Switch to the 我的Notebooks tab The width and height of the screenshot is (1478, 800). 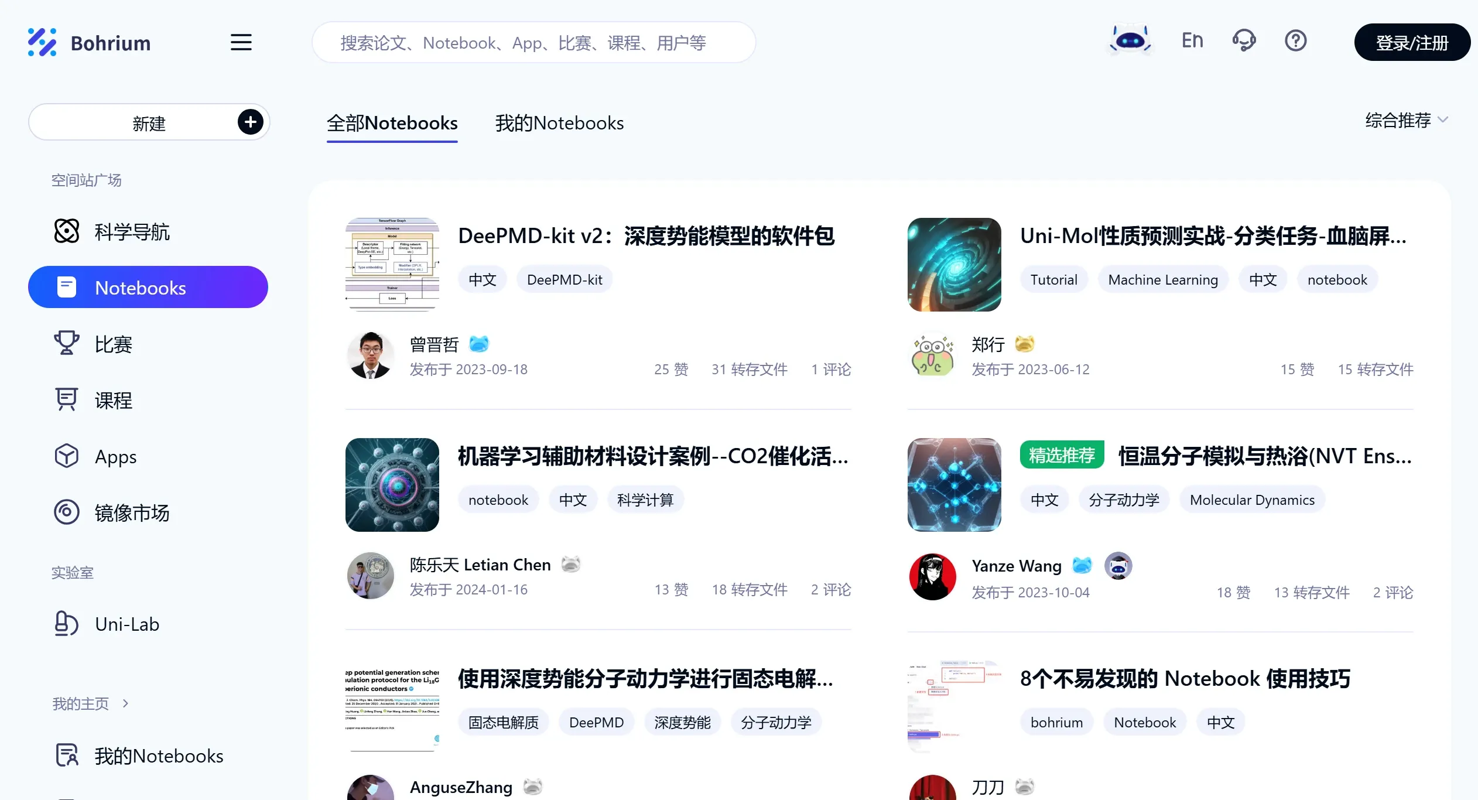[559, 123]
